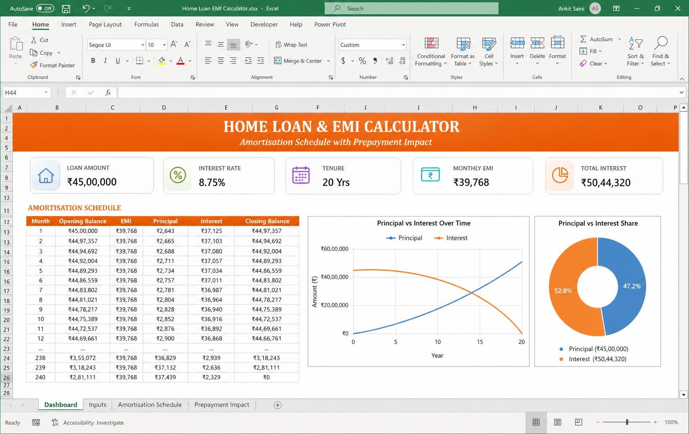Screen dimensions: 689x434
Task: Open Sort & Filter options
Action: [x=636, y=52]
